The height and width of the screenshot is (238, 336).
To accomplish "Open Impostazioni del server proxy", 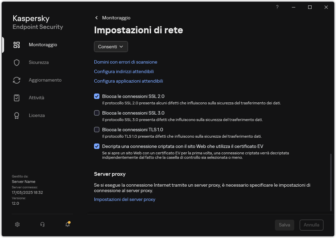I will 125,199.
